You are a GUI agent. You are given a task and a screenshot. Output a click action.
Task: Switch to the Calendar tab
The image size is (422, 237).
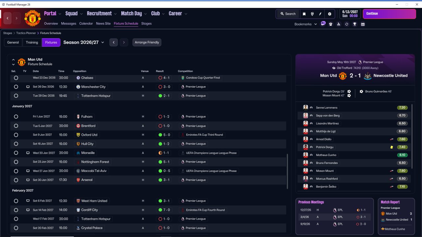pos(86,24)
